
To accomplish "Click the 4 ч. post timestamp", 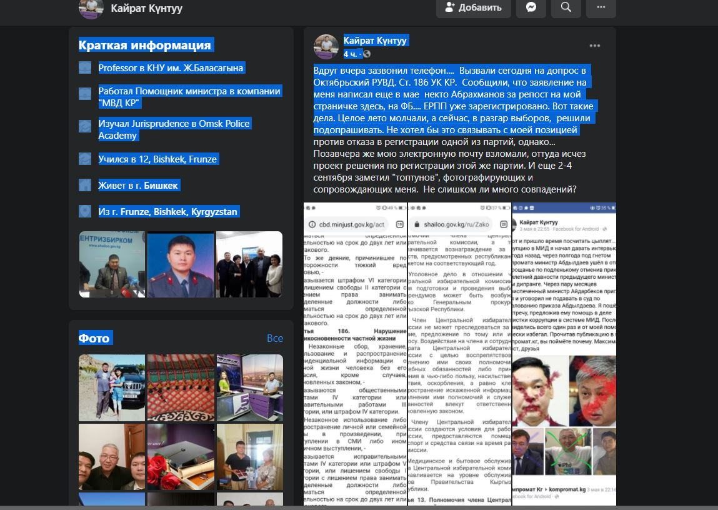I will coord(351,54).
